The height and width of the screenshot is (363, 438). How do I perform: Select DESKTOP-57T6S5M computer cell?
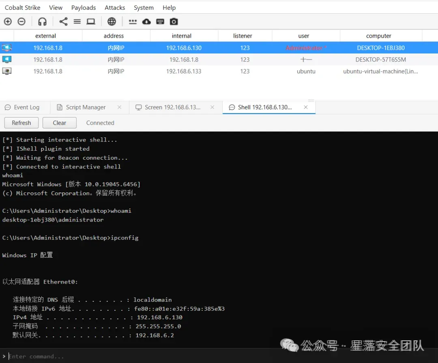coord(380,60)
